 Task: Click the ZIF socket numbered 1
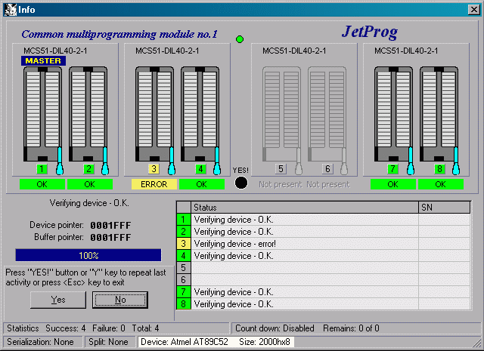pyautogui.click(x=42, y=113)
